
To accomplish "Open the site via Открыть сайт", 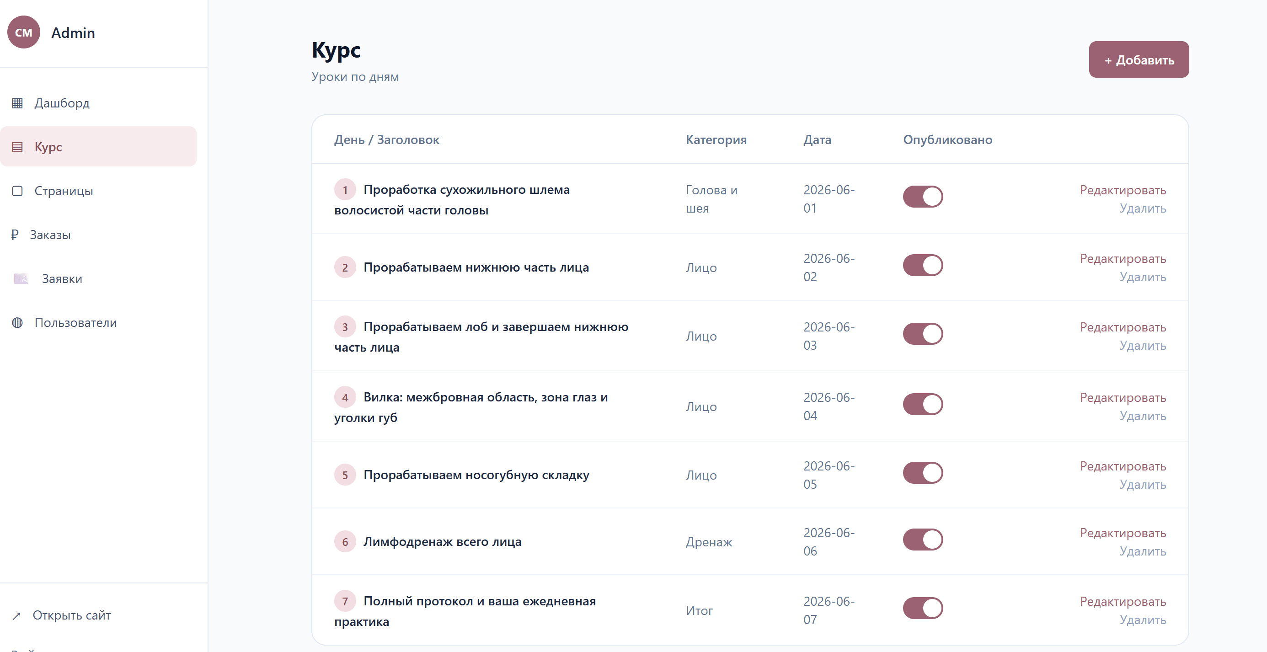I will pyautogui.click(x=71, y=615).
